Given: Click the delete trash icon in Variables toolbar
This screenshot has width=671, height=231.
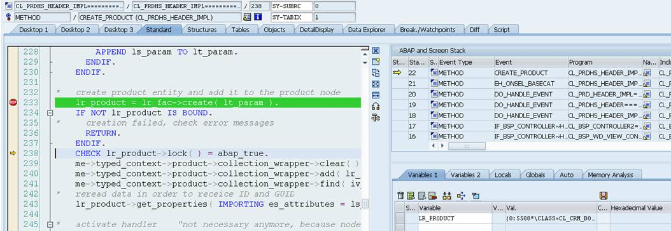Looking at the screenshot, I should [400, 195].
